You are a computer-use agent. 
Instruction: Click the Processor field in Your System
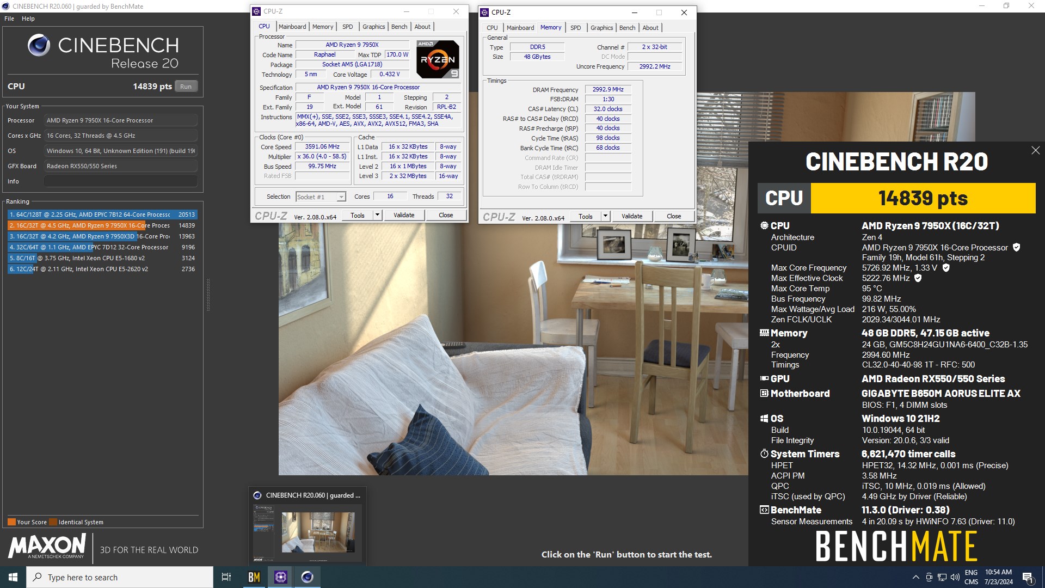pos(121,120)
